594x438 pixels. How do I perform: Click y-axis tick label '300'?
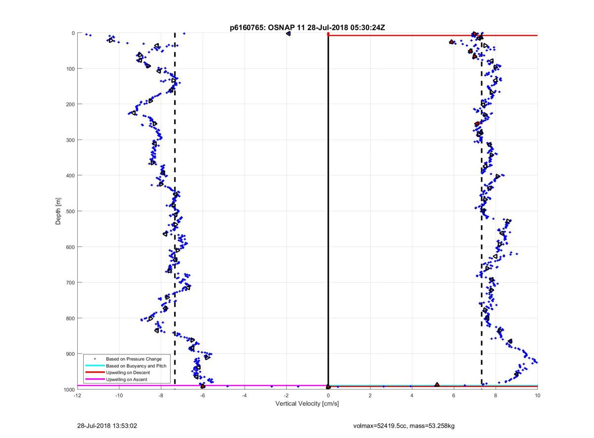coord(69,140)
